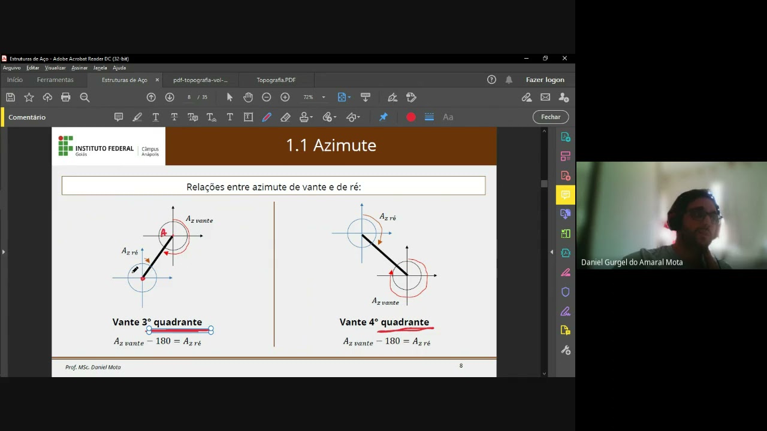Zoom in with the plus button

tap(285, 97)
